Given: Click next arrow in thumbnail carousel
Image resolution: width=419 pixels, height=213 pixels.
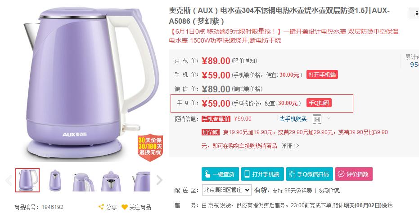Looking at the screenshot, I should (x=159, y=180).
